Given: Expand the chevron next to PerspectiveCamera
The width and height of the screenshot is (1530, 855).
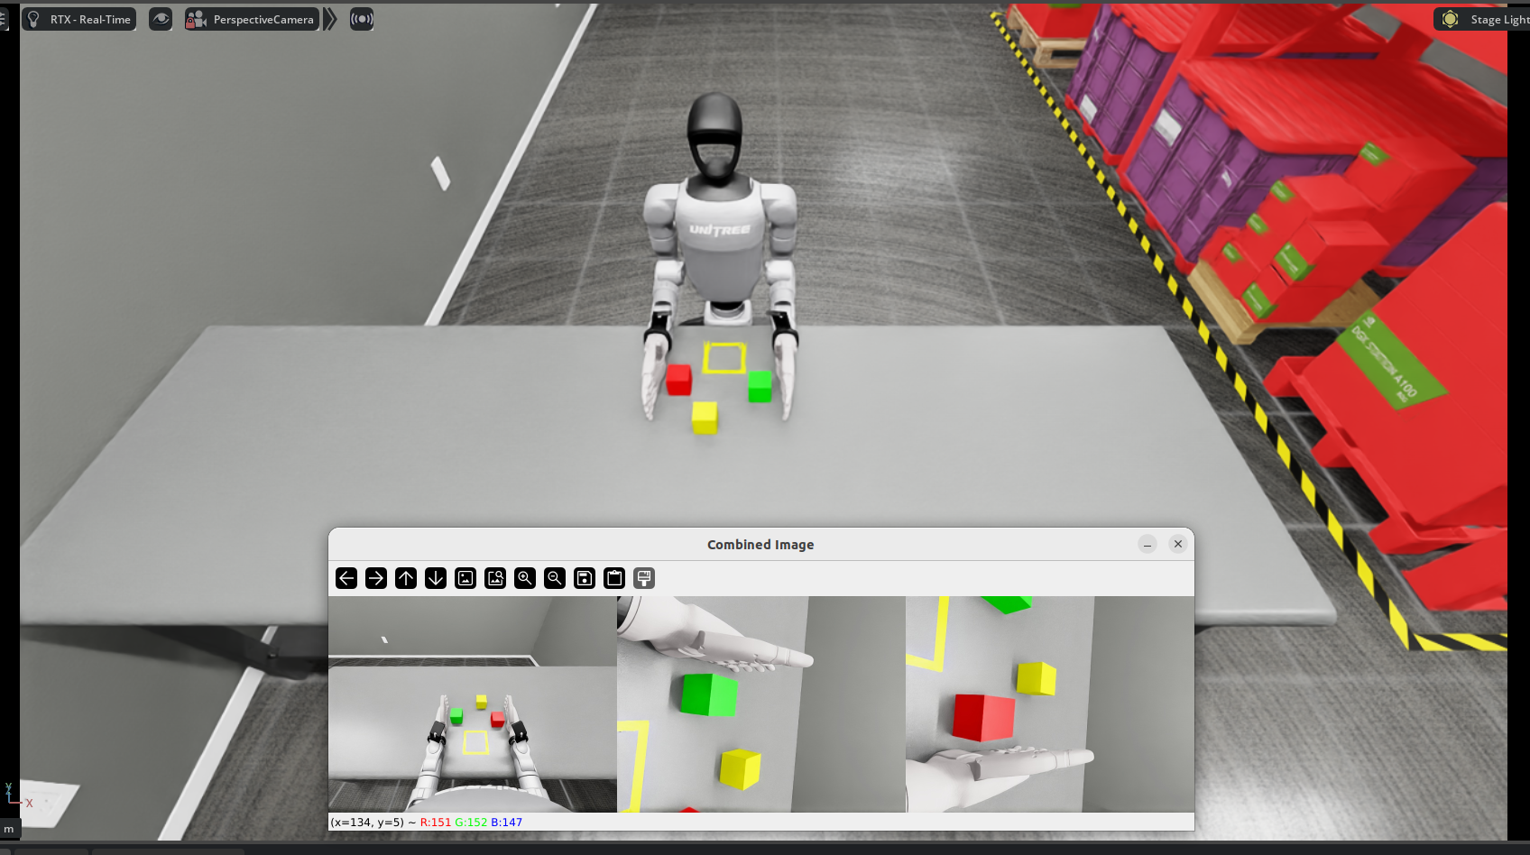Looking at the screenshot, I should (x=330, y=19).
